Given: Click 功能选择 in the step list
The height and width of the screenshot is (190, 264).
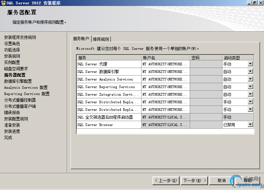Looking at the screenshot, I should (12, 50).
